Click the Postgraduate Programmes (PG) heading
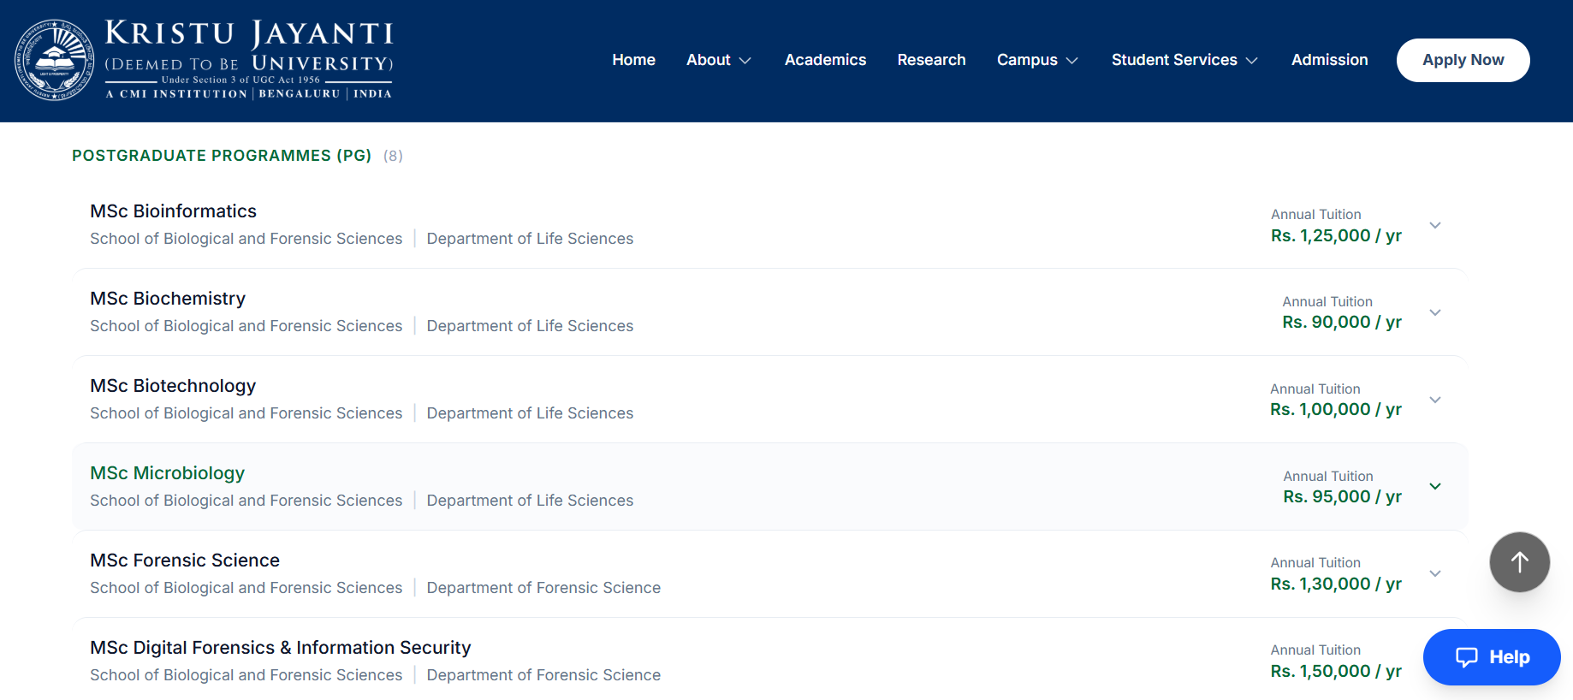This screenshot has height=700, width=1573. click(x=222, y=156)
